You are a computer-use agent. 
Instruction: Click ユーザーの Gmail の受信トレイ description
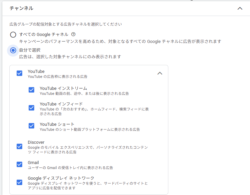pos(70,168)
